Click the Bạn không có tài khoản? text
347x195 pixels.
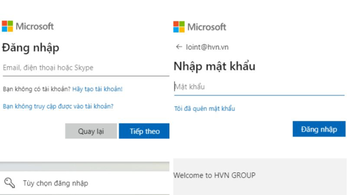(36, 89)
